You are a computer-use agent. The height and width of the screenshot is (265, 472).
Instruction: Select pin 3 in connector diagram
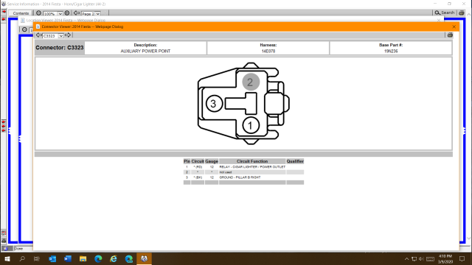coord(214,104)
